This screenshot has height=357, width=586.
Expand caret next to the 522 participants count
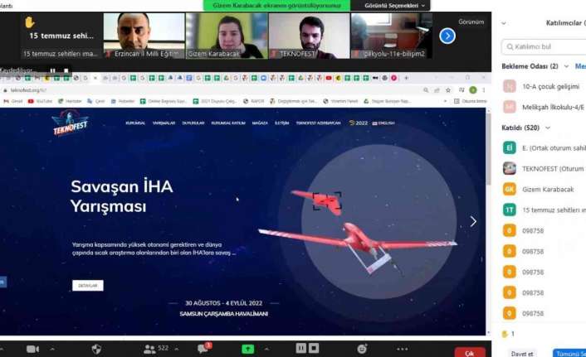[x=177, y=350]
